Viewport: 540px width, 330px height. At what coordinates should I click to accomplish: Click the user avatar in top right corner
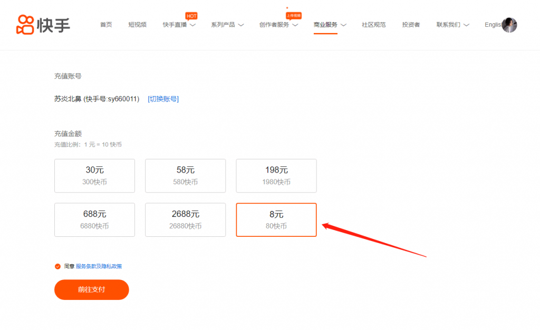(509, 25)
